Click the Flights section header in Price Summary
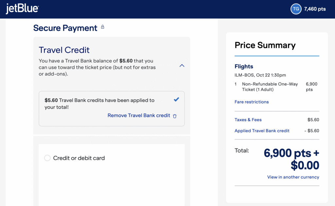 click(x=244, y=66)
